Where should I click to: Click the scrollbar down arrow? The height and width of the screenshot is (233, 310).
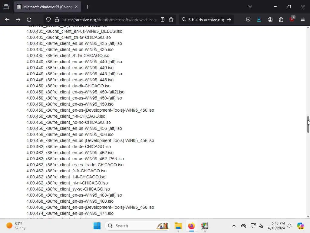coord(308,217)
